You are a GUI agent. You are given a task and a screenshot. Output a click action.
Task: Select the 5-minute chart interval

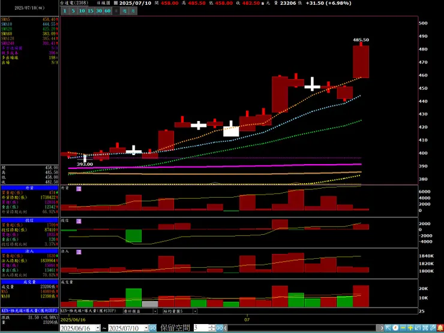pos(73,11)
